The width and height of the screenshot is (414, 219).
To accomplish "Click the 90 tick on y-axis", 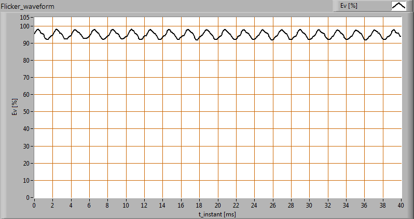I will [x=27, y=43].
